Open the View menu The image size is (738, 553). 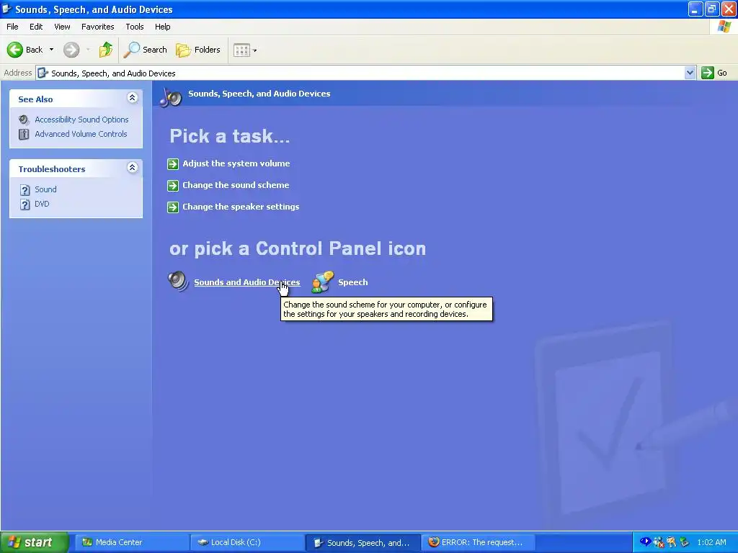(62, 27)
